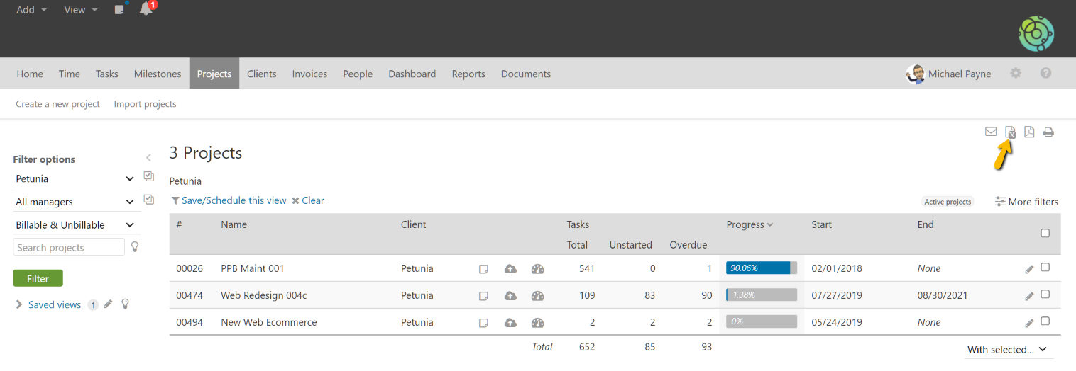1076x371 pixels.
Task: Open dashboard gauge icon for PPB Maint 001
Action: pyautogui.click(x=537, y=269)
